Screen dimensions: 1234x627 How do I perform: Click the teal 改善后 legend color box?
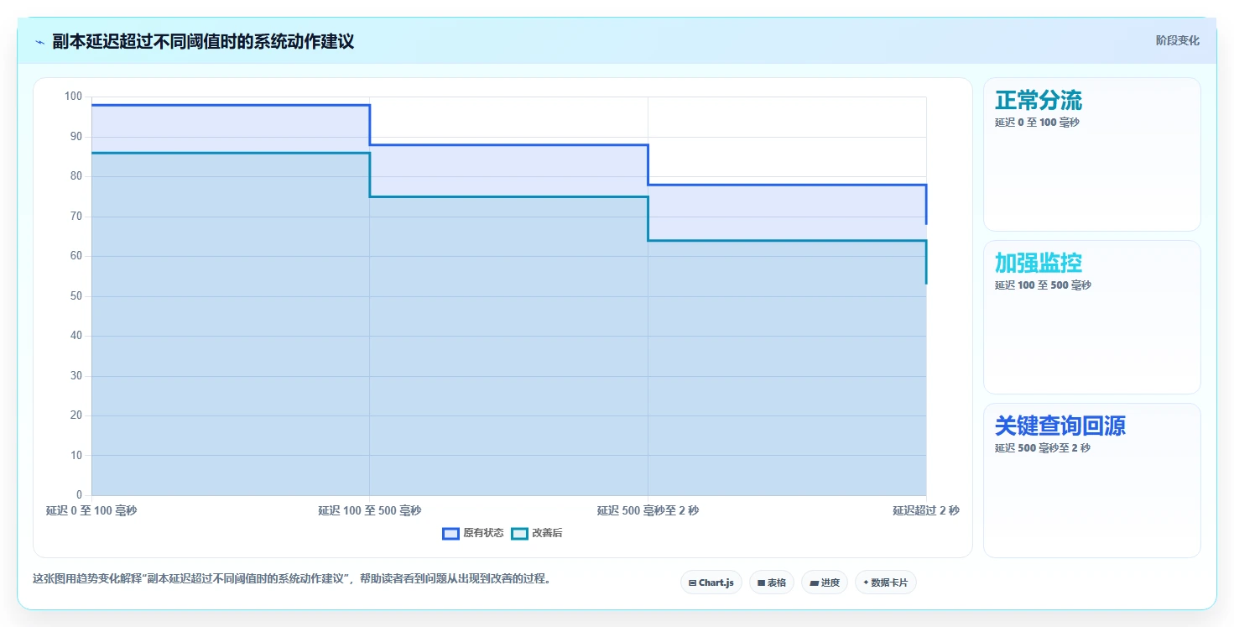519,533
